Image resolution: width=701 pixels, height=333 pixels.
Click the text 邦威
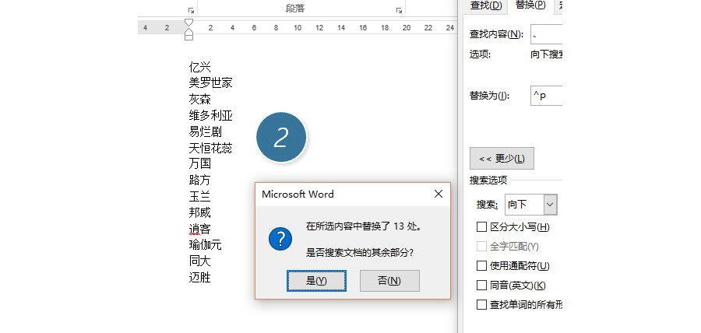[x=200, y=212]
